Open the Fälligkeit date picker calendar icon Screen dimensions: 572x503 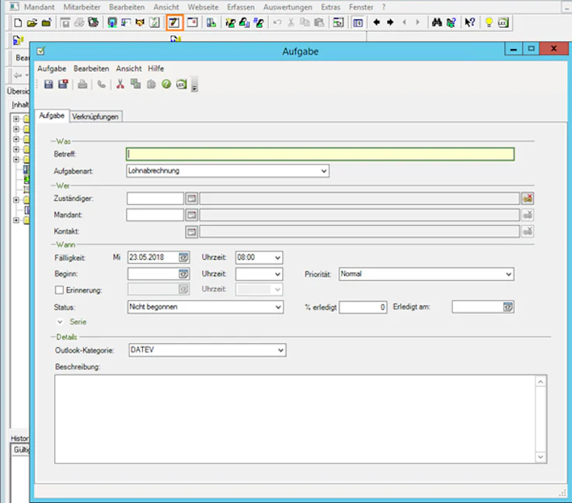click(183, 258)
